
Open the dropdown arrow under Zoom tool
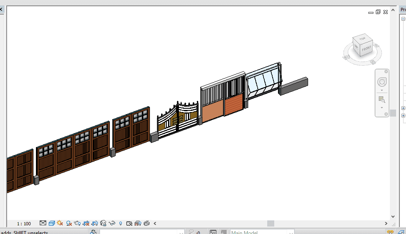[382, 107]
